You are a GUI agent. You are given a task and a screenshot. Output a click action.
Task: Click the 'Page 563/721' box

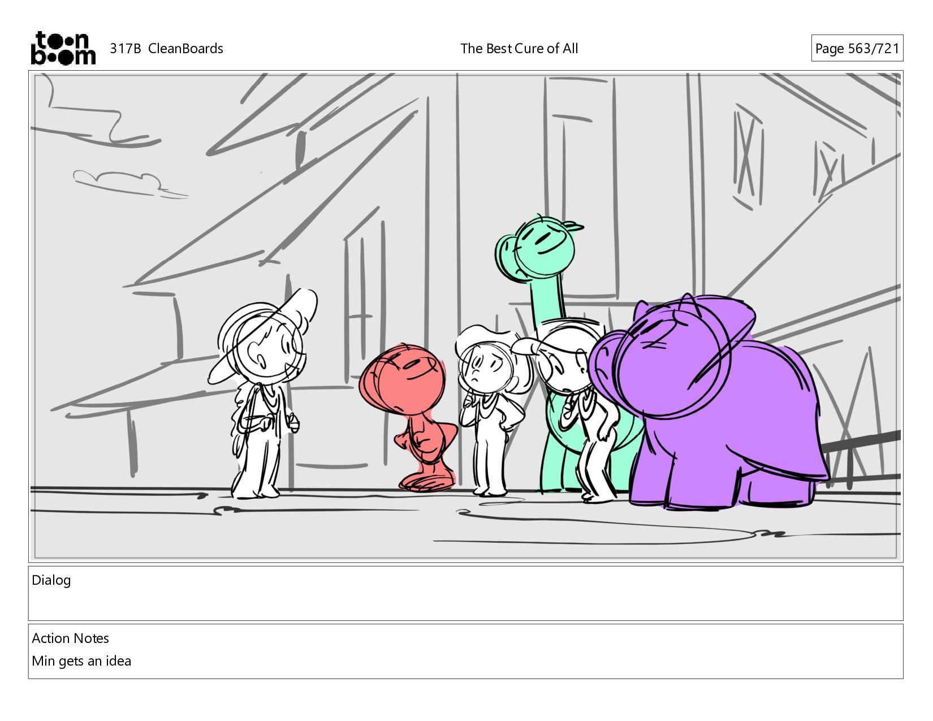[x=857, y=49]
